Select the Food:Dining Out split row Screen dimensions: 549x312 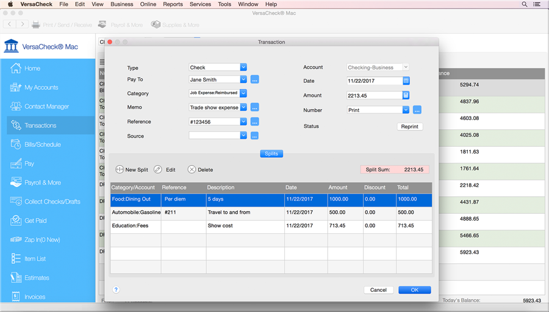[x=271, y=199]
